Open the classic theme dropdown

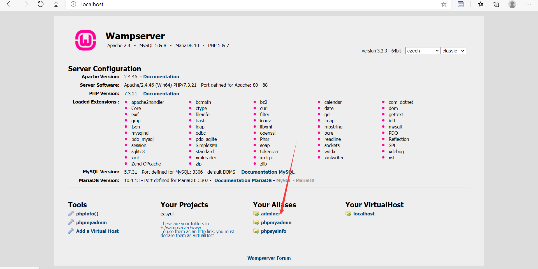pos(453,51)
